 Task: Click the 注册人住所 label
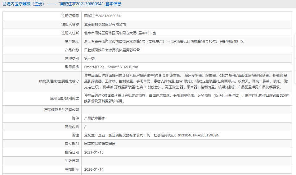point(70,33)
